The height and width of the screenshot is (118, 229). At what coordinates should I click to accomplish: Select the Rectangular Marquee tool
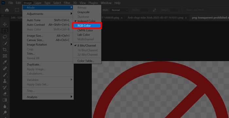[5, 31]
